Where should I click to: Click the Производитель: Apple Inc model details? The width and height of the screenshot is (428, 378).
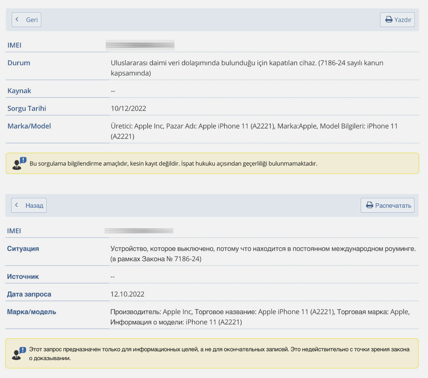tap(260, 317)
